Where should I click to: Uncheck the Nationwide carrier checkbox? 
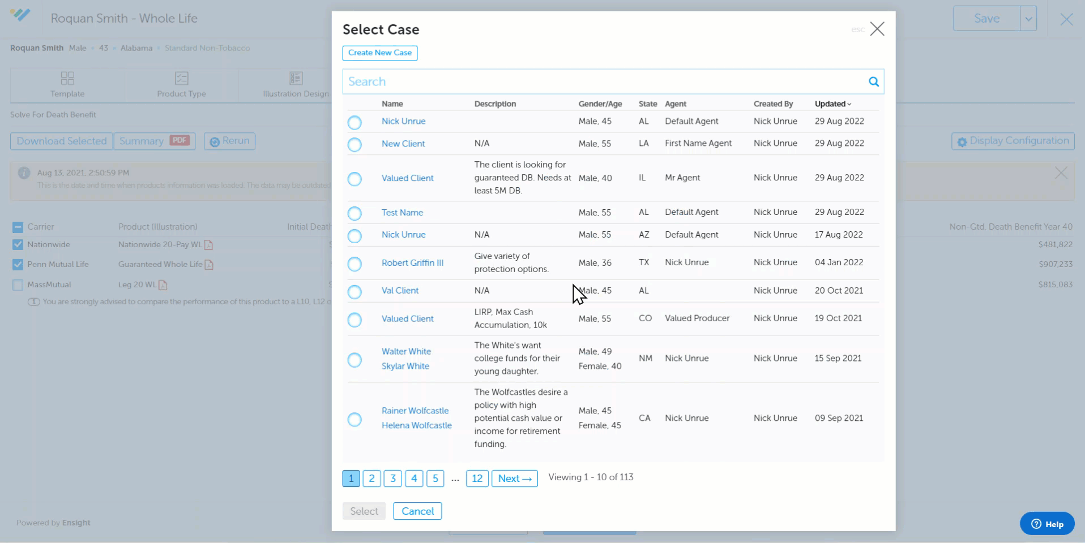(18, 244)
